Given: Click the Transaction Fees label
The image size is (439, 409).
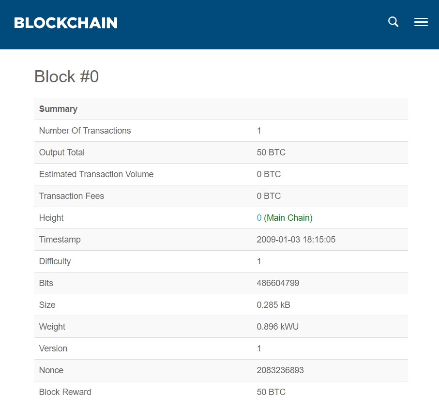Looking at the screenshot, I should click(x=72, y=196).
